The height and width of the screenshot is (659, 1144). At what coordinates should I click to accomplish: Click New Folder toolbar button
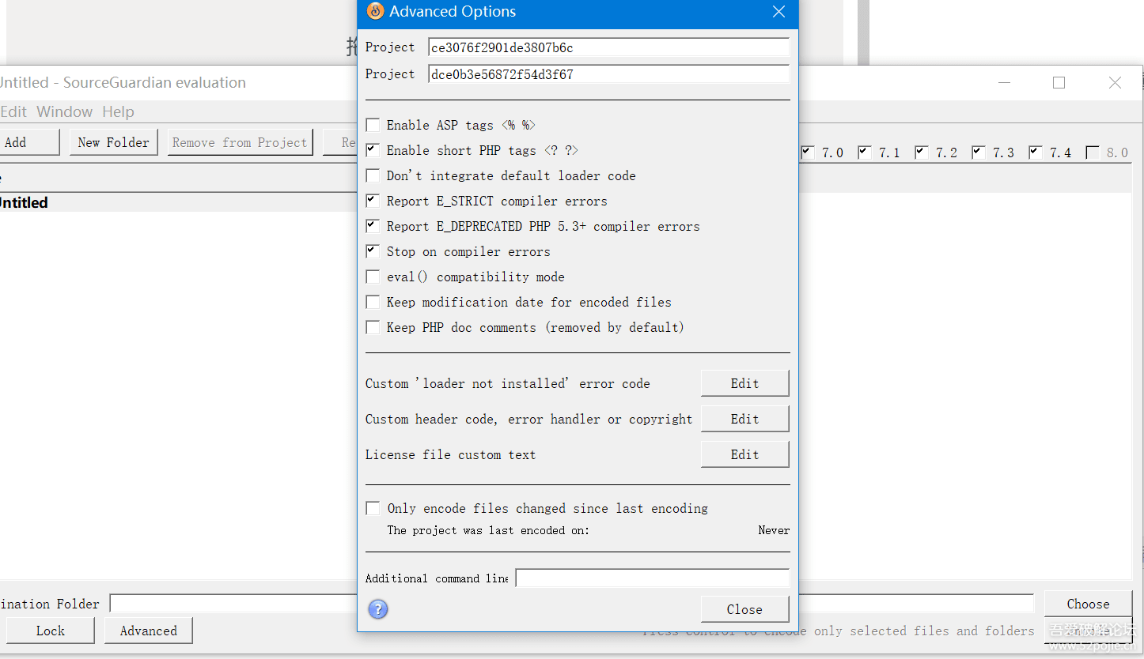[x=113, y=142]
